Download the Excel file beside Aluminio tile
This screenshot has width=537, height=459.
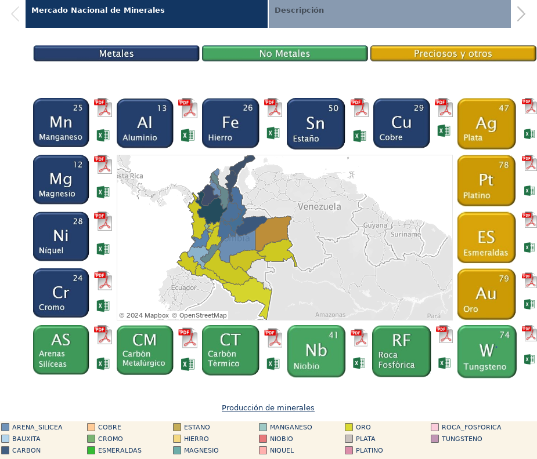pos(188,135)
